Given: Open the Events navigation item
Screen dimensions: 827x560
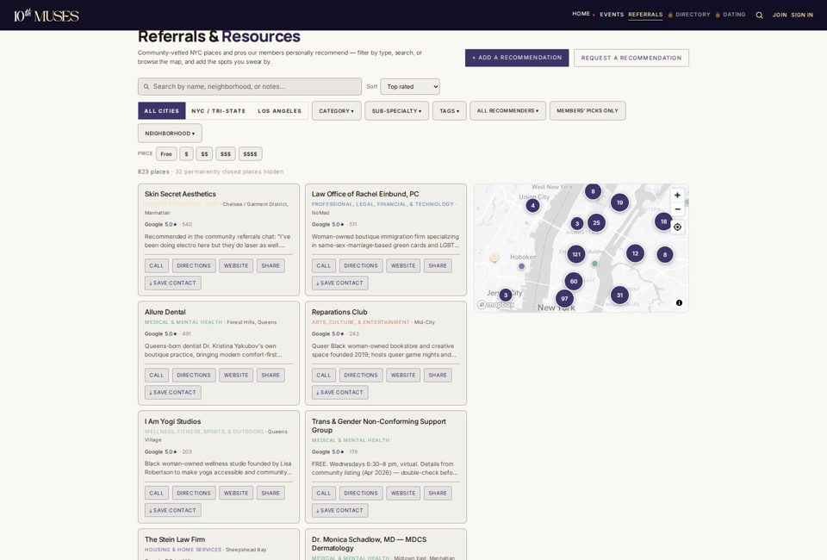Looking at the screenshot, I should pyautogui.click(x=612, y=15).
